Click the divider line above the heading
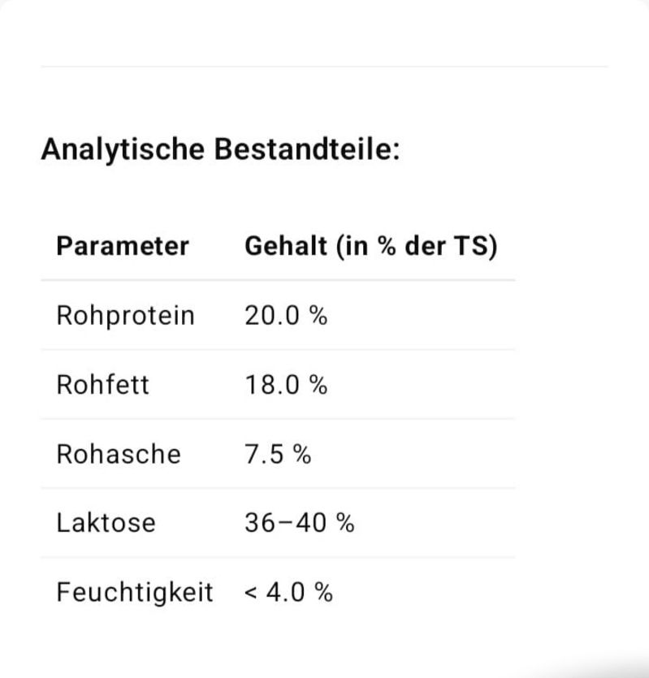 tap(325, 67)
